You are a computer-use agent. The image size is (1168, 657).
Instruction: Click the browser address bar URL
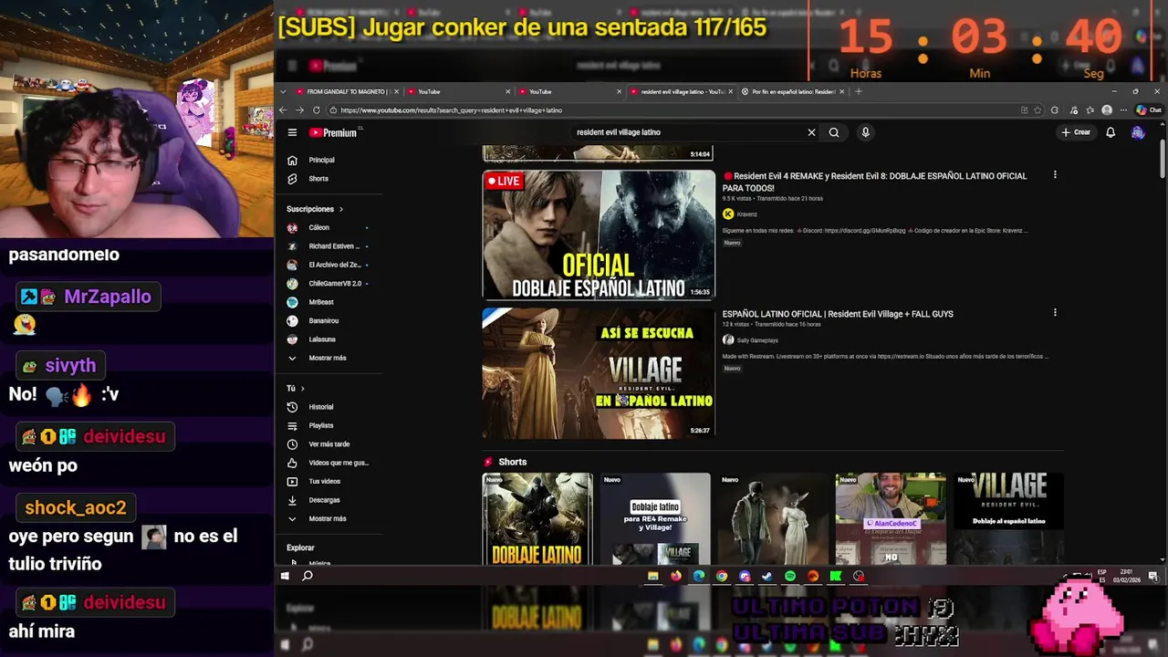coord(452,110)
